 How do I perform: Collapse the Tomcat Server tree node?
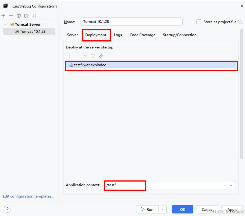click(x=5, y=24)
